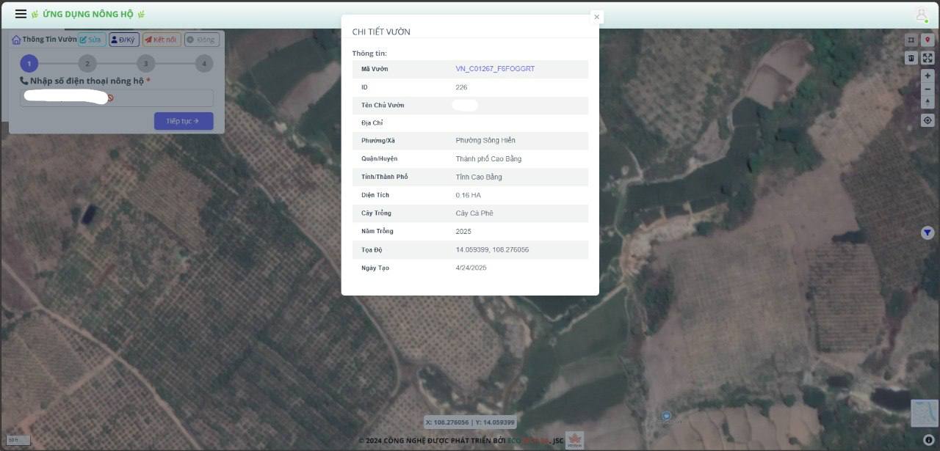This screenshot has width=940, height=451.
Task: Reset map compass to north
Action: 928,103
